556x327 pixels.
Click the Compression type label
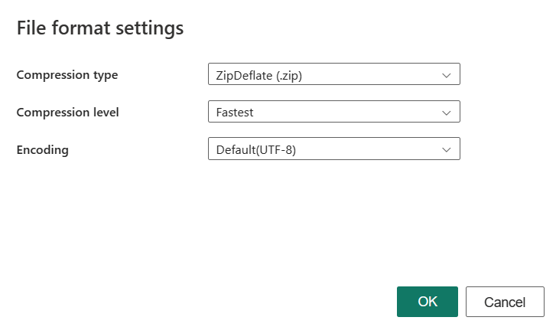(67, 75)
